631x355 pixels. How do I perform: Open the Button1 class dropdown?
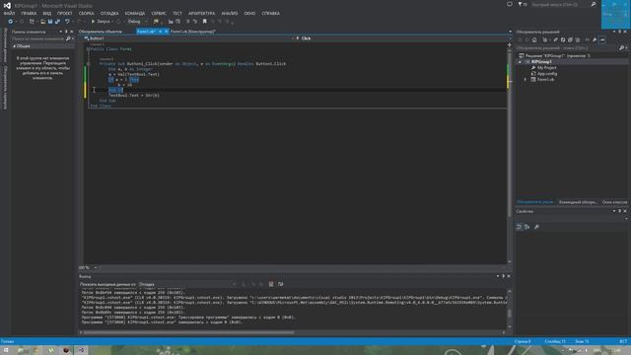tap(187, 38)
